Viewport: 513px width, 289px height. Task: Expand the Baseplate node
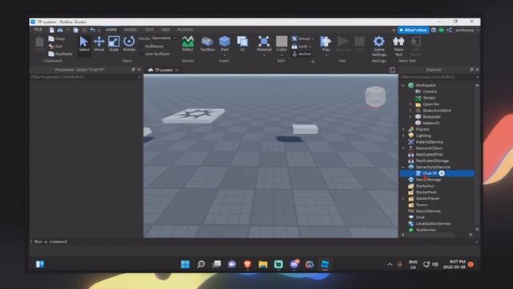coord(410,116)
